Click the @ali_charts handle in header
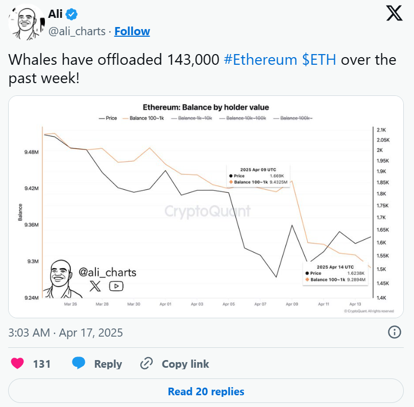 (x=77, y=32)
